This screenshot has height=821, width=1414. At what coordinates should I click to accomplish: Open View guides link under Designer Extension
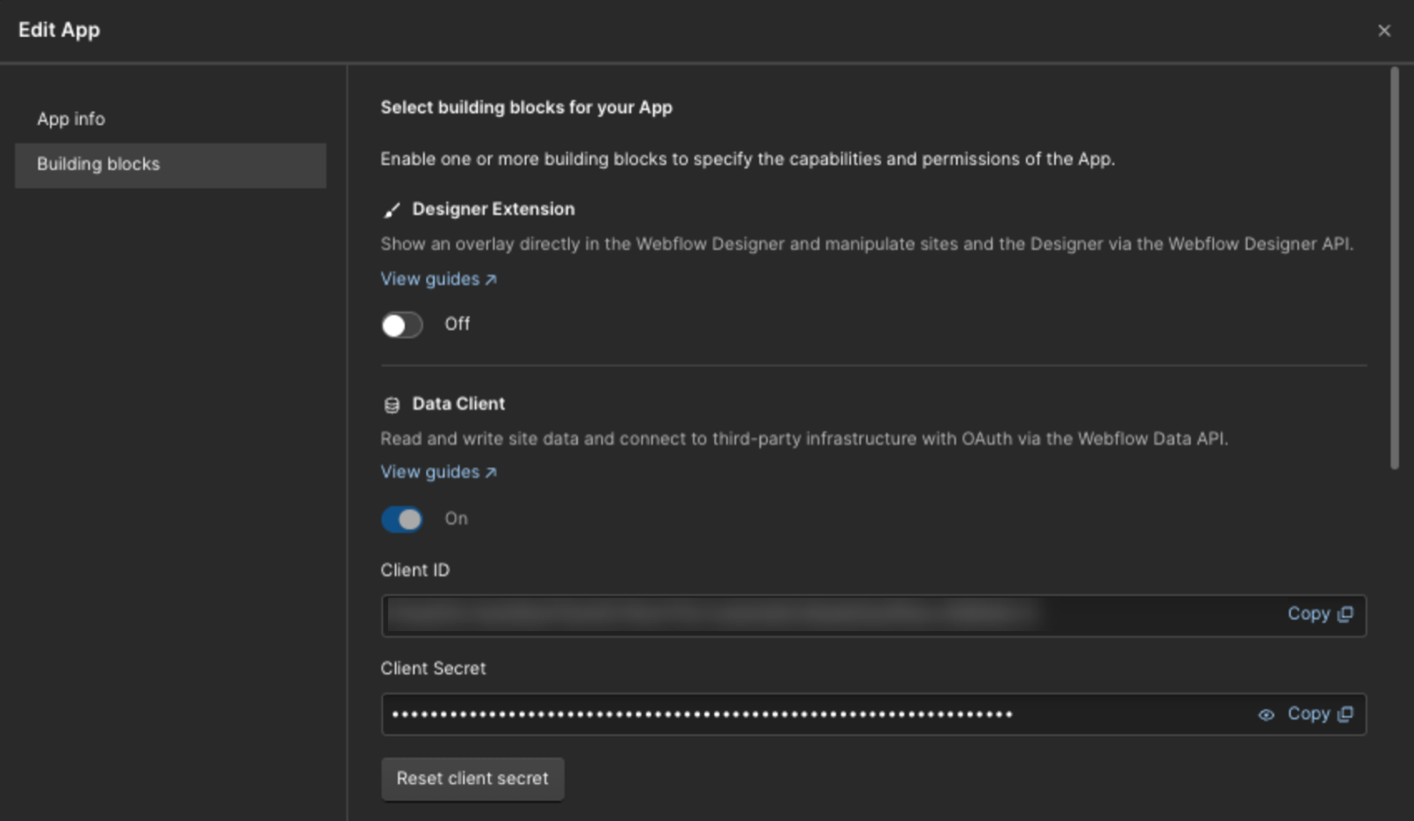click(438, 279)
